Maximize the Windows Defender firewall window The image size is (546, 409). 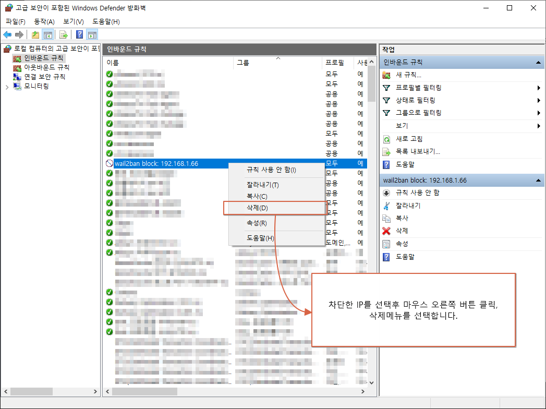(509, 8)
